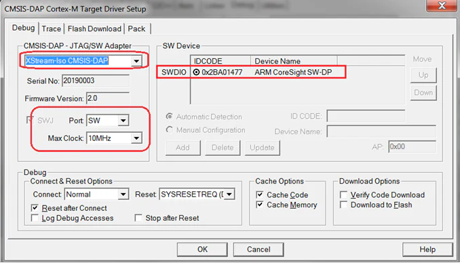Close the Target Driver Setup dialog
The image size is (460, 263).
[442, 5]
